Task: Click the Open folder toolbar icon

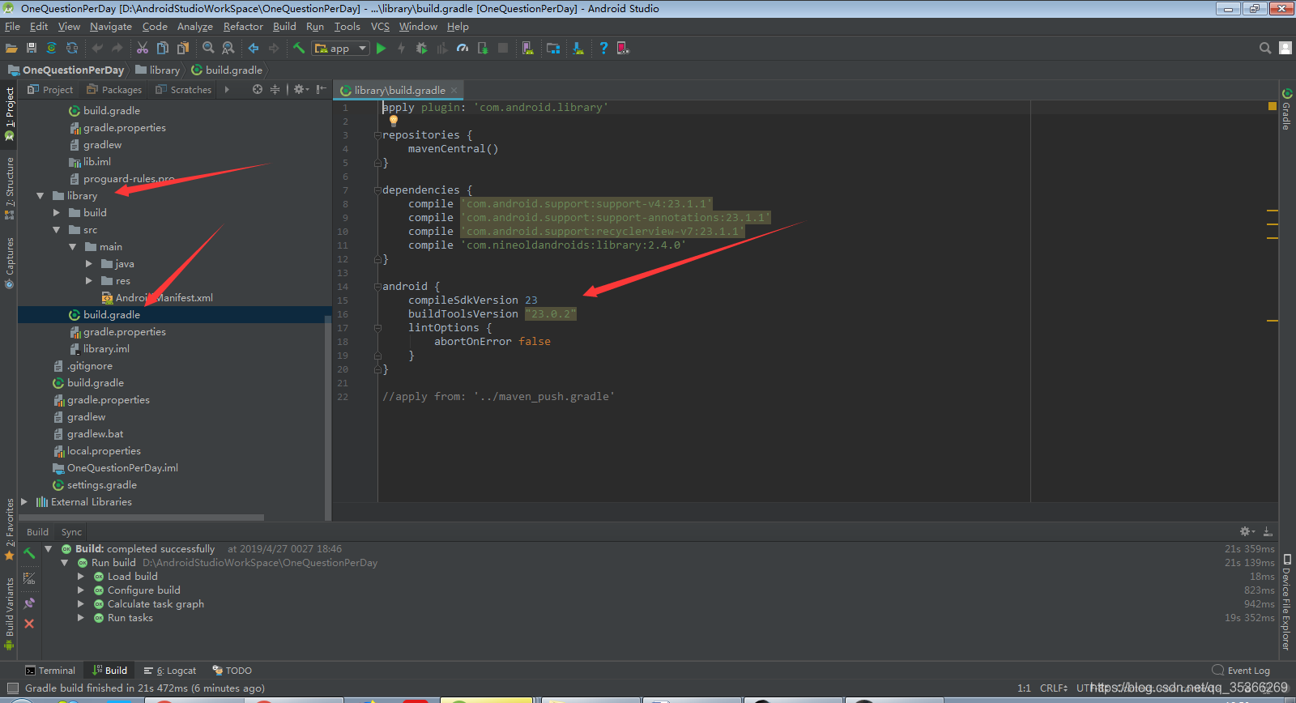Action: tap(11, 49)
